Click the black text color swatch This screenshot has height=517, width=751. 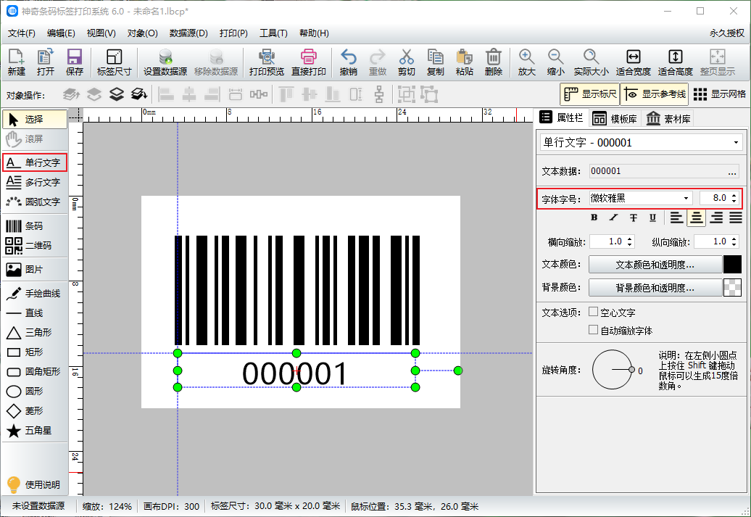(x=732, y=265)
